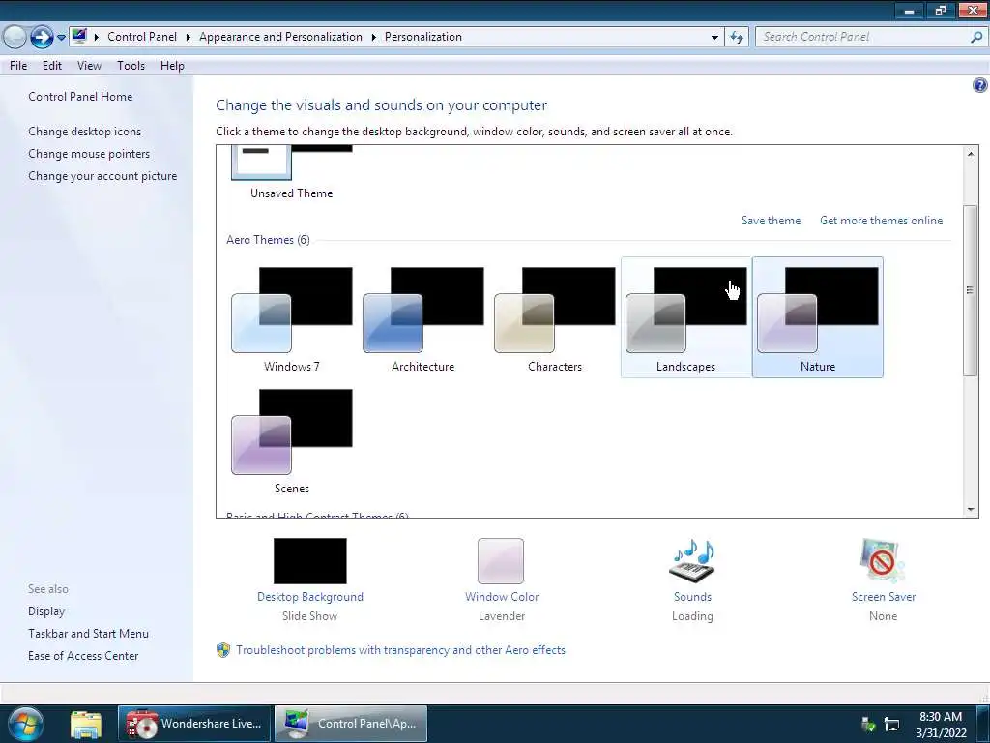Expand the arrow after Appearance and Personalization breadcrumb
Screen dimensions: 990x743
click(x=373, y=38)
